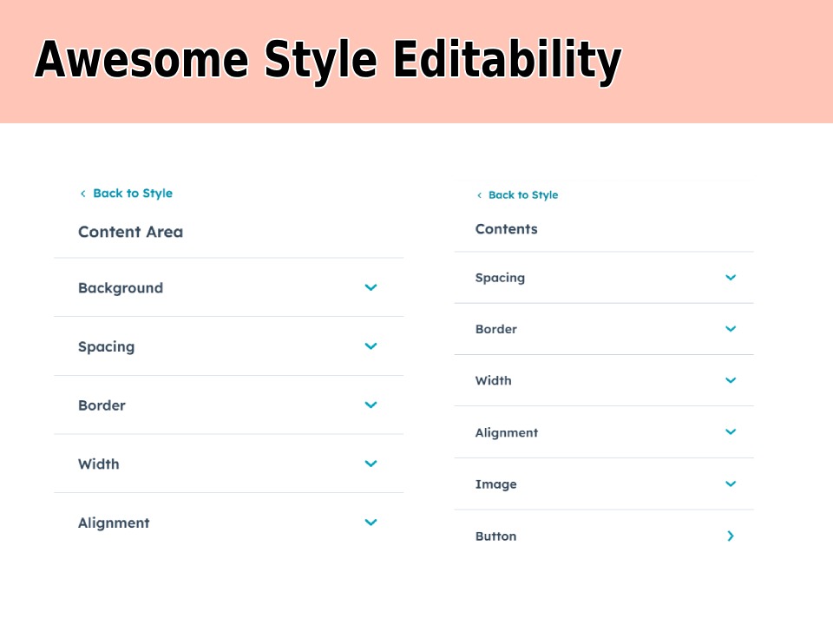The image size is (833, 625).
Task: Expand the Spacing section under Content Area
Action: (x=371, y=345)
